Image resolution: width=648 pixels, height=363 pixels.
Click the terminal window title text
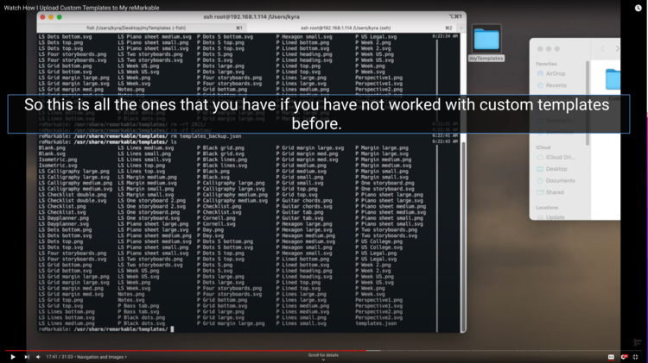[251, 17]
